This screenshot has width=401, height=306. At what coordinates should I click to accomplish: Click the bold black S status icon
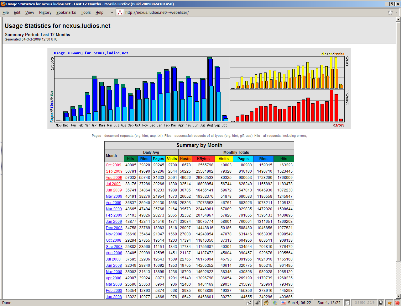381,303
